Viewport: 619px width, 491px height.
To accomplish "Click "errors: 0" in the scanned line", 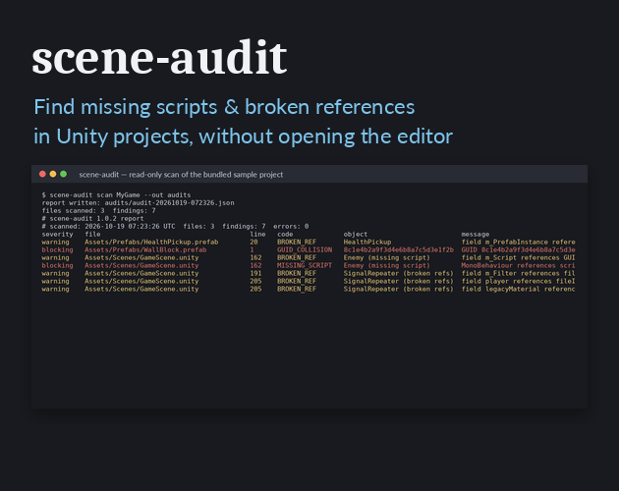I will pyautogui.click(x=291, y=227).
